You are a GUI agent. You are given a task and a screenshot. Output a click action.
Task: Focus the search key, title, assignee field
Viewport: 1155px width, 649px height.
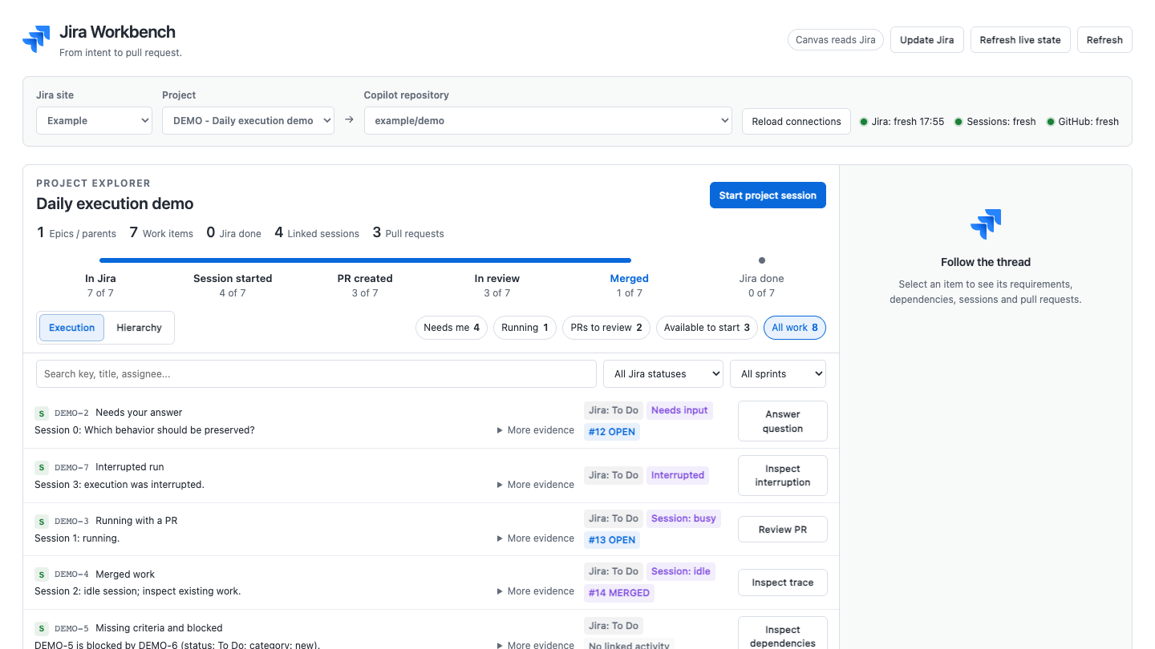(316, 374)
